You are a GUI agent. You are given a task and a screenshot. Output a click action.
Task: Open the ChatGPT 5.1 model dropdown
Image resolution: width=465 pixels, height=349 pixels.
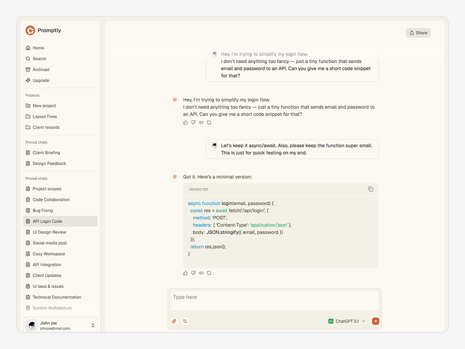pos(347,321)
